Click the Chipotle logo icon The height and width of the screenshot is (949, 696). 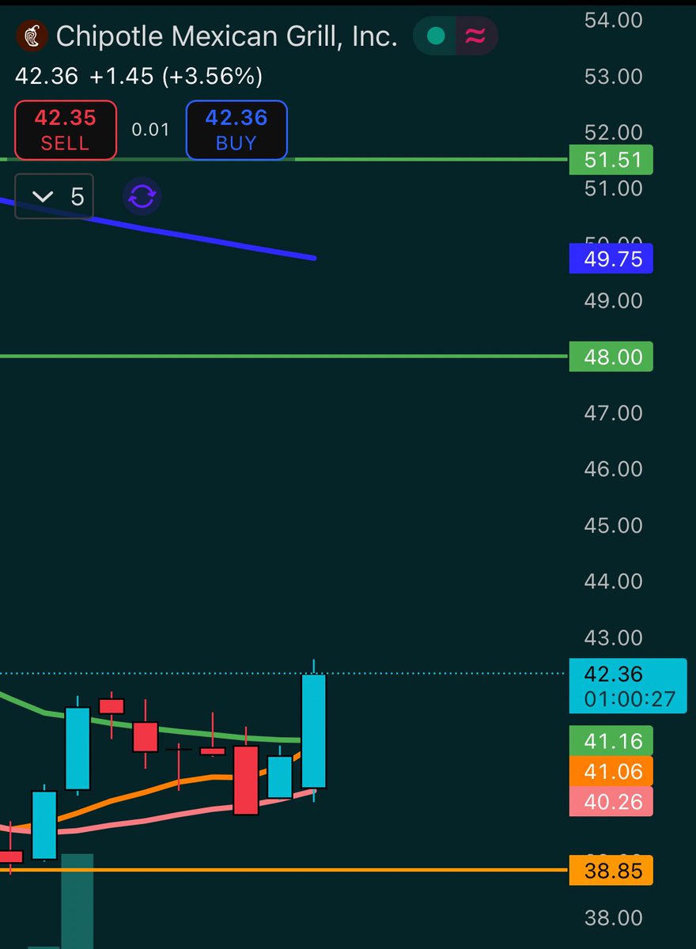32,36
